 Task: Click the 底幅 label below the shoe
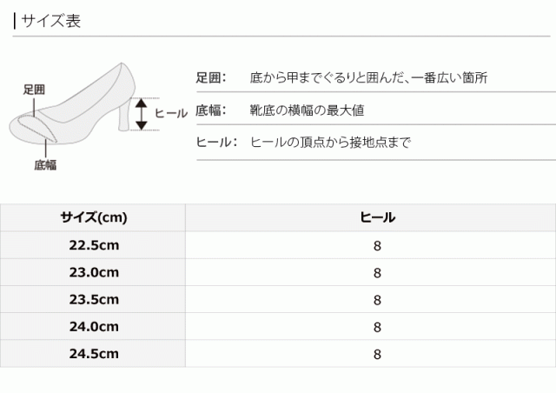tap(45, 164)
